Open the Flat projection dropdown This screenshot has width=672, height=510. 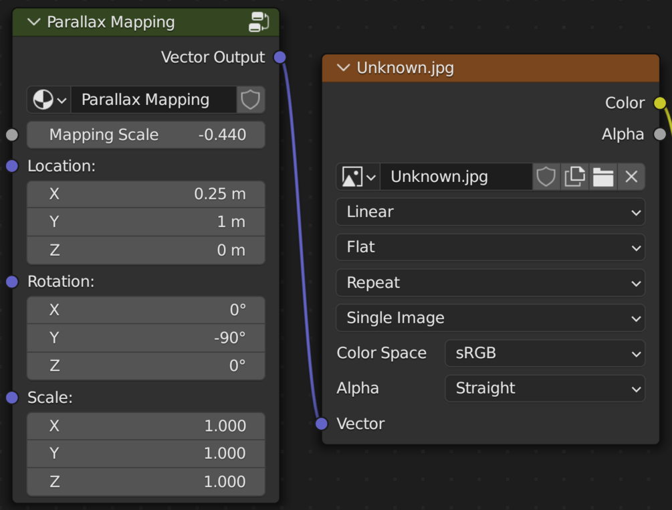coord(490,248)
